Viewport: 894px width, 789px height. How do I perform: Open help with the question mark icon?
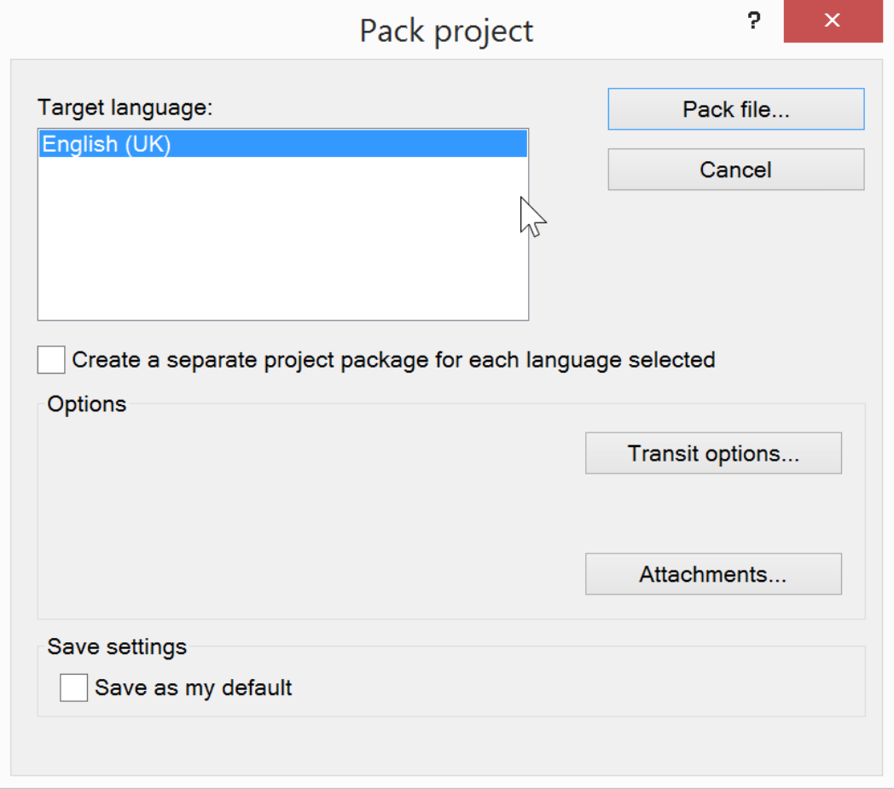[753, 22]
